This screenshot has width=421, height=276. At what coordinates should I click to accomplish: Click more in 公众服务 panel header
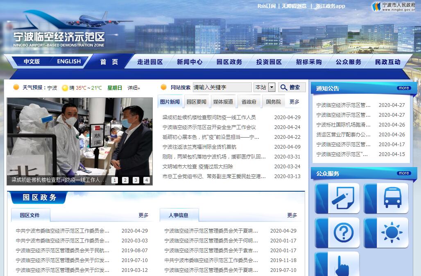pos(404,173)
